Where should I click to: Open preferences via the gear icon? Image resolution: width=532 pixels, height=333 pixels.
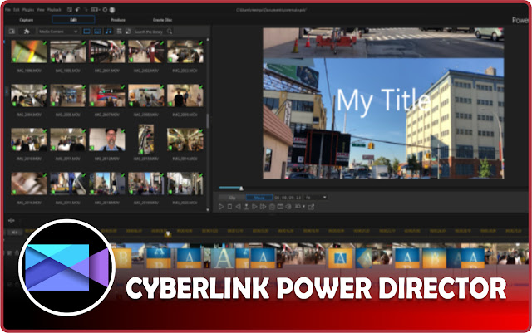105,10
